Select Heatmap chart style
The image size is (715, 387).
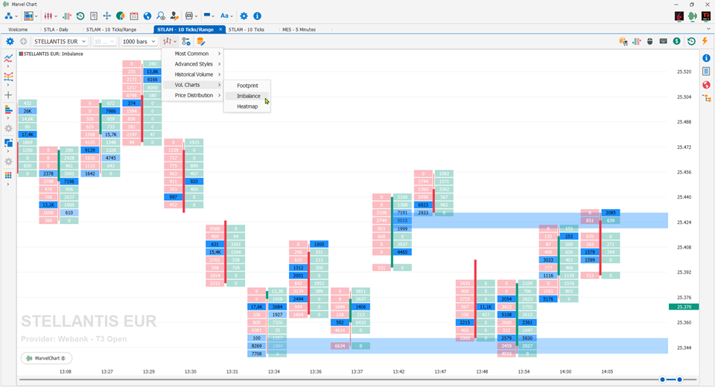click(247, 106)
